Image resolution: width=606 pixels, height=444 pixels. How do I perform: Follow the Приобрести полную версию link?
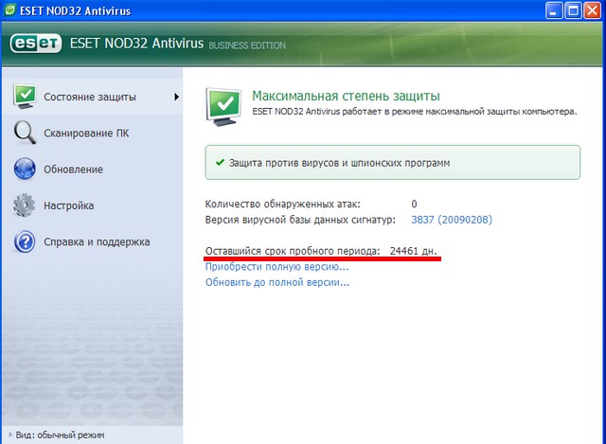pos(276,266)
